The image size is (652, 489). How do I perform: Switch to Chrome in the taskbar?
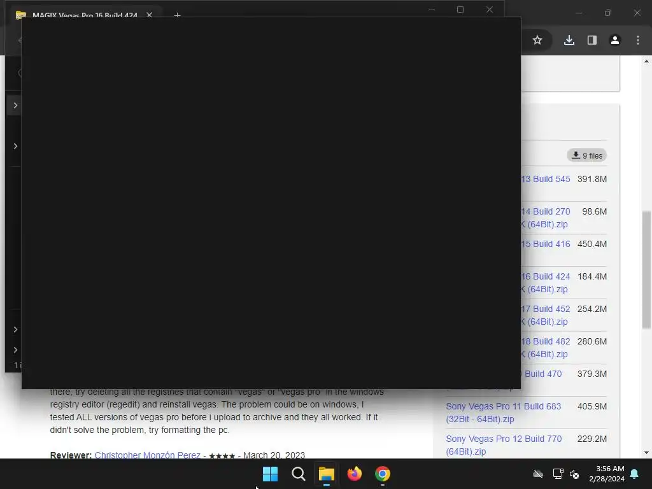(383, 474)
